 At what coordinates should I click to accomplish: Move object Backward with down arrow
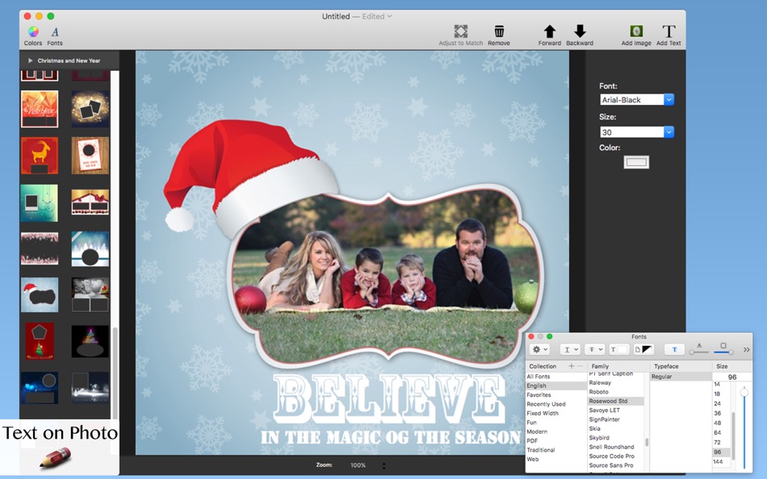coord(580,31)
